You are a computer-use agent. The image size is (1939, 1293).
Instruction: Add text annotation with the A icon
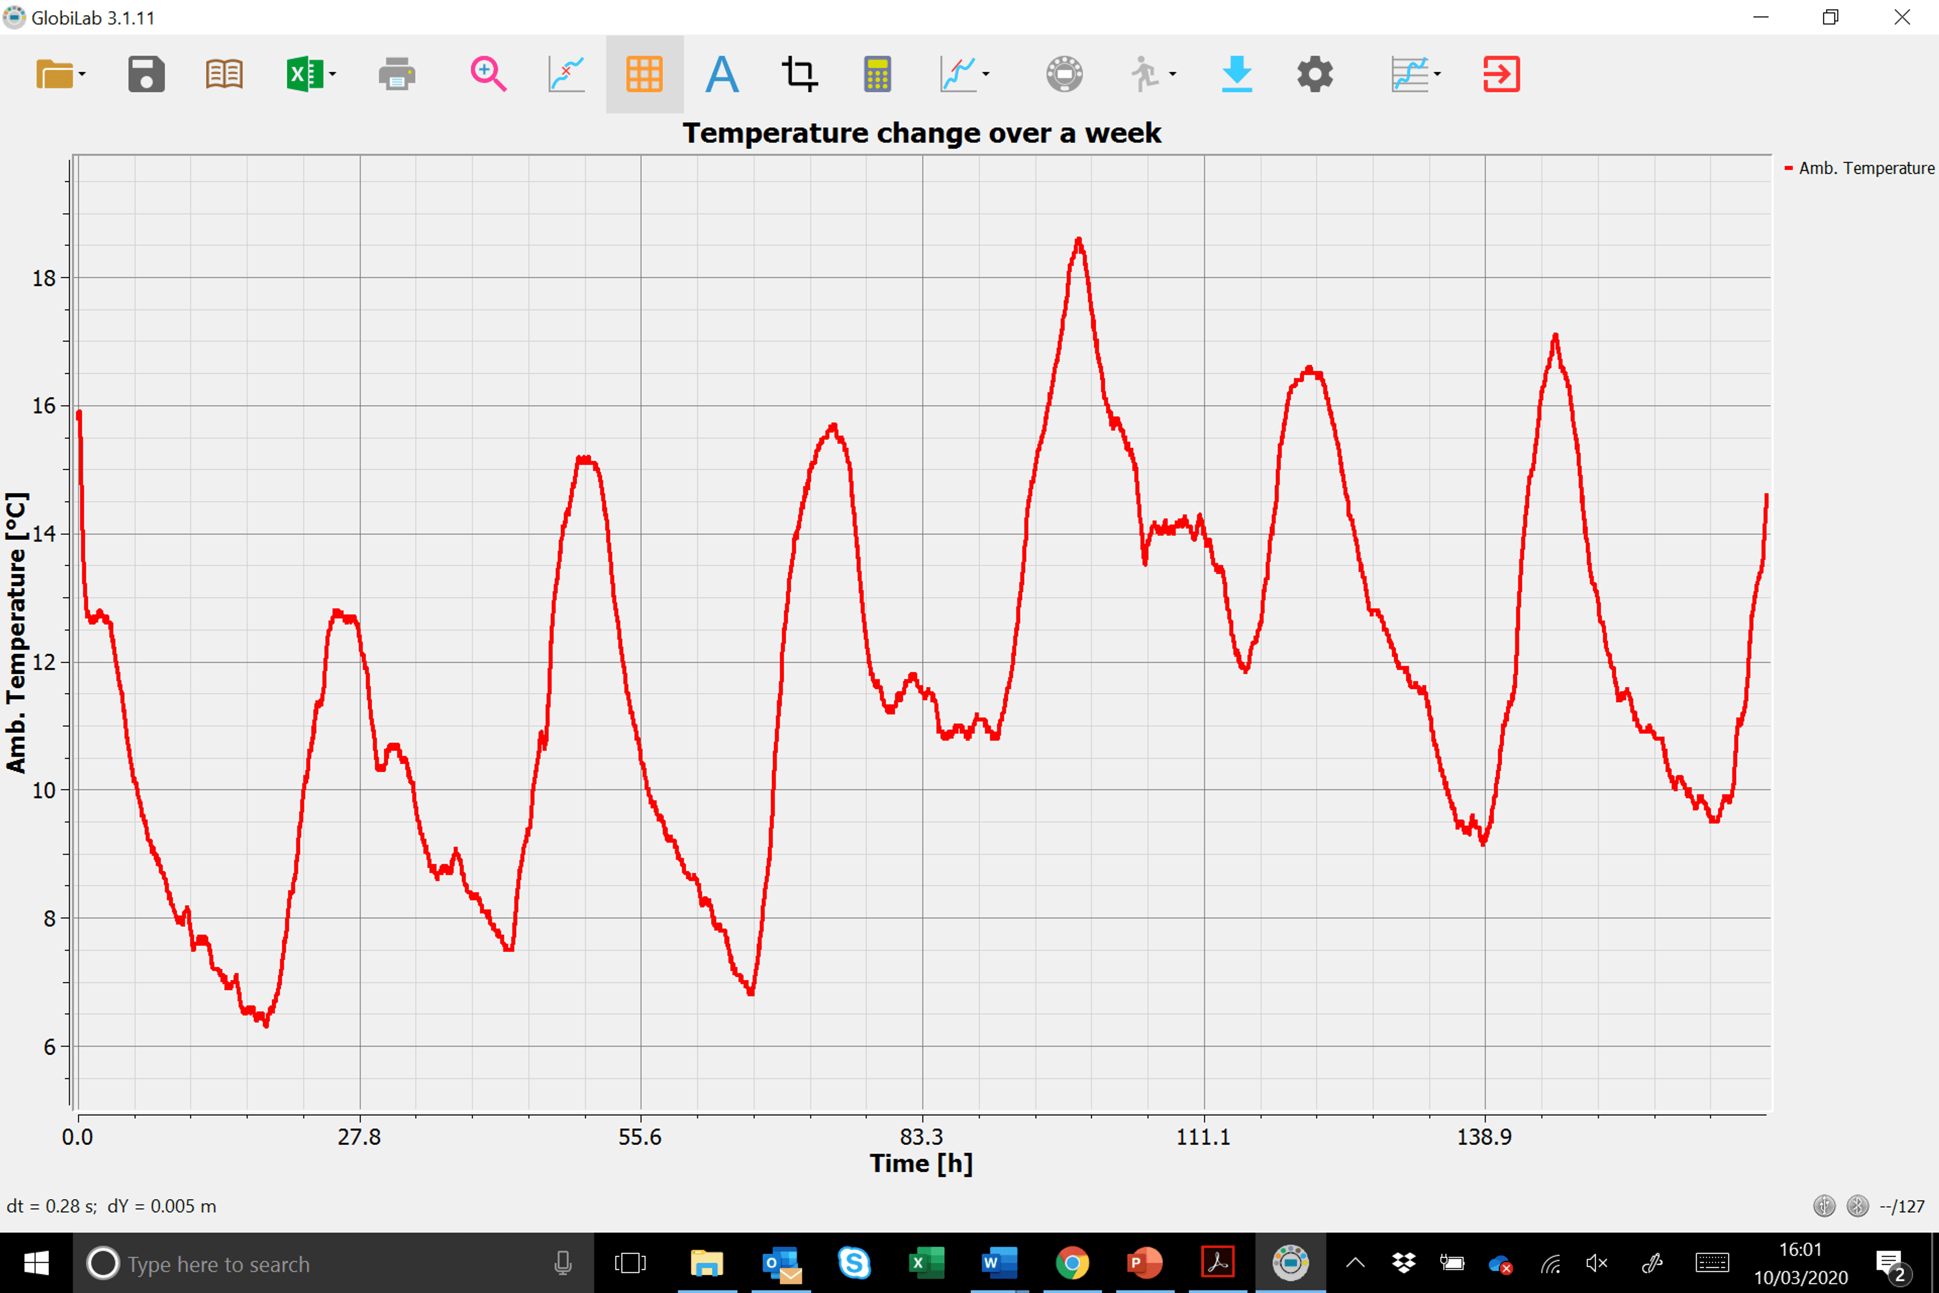click(722, 74)
